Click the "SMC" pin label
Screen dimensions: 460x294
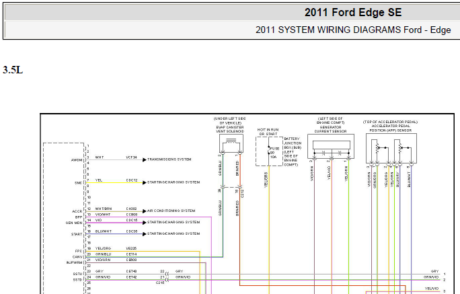[78, 183]
